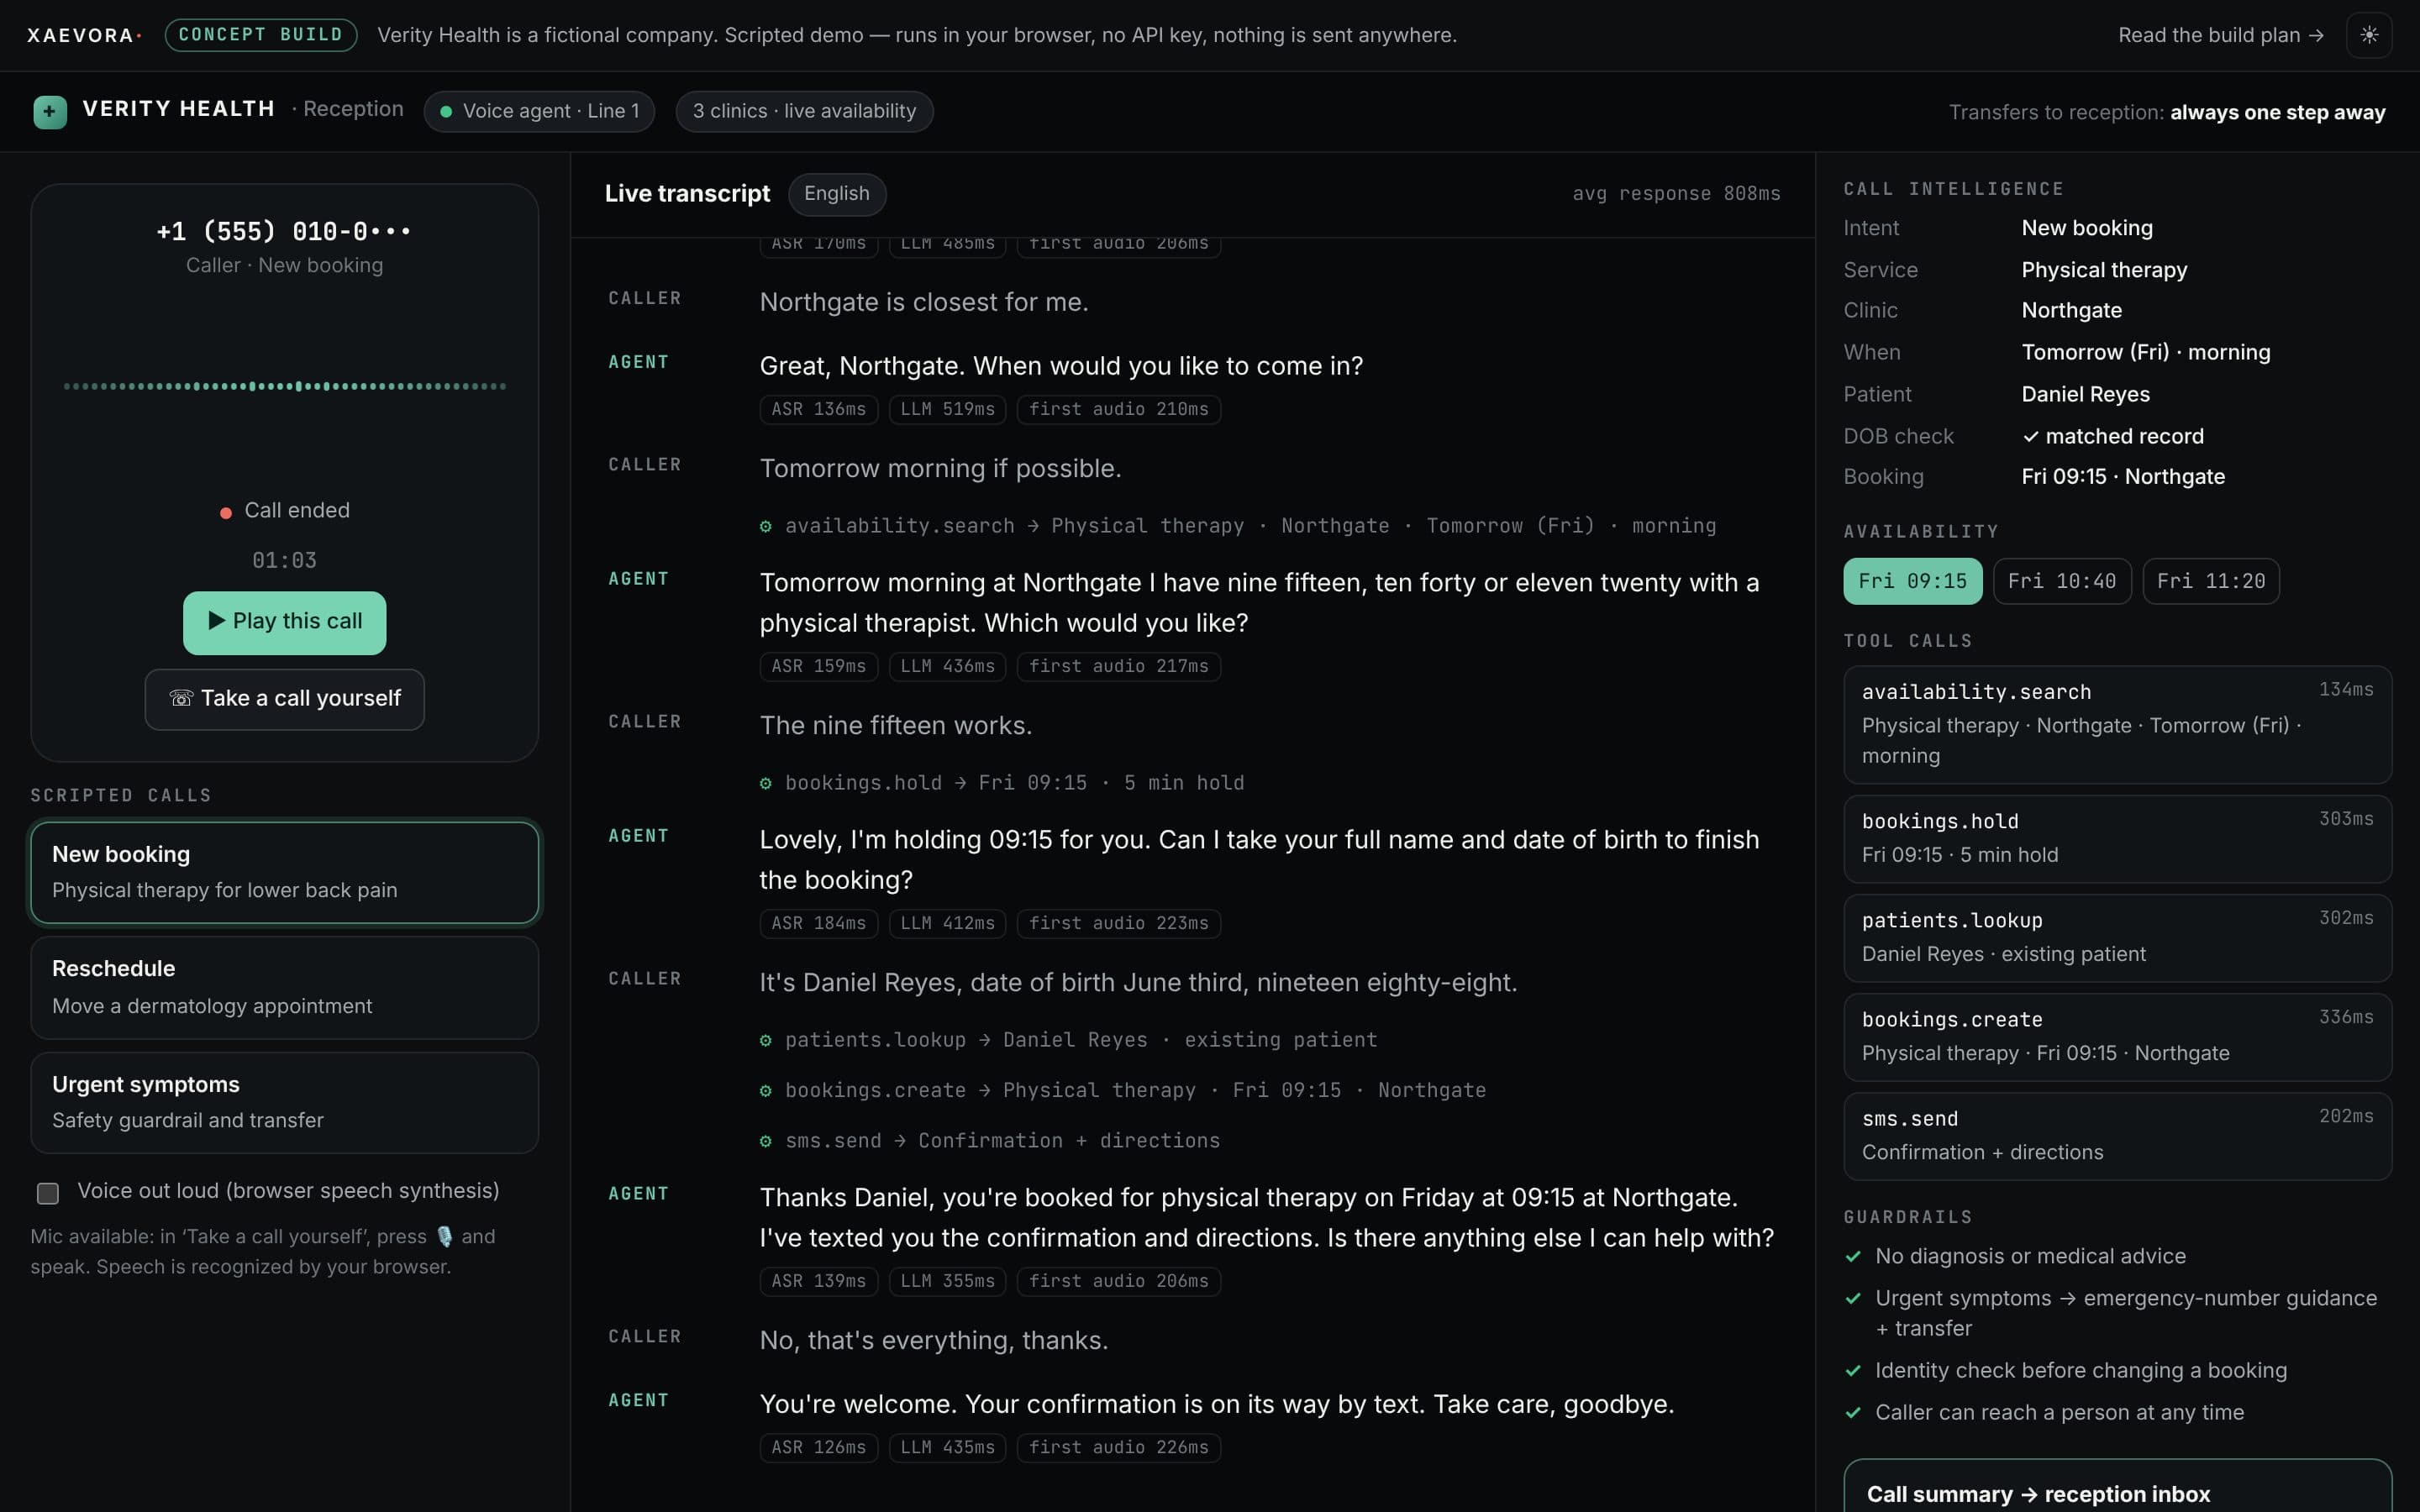
Task: Open Read the build plan link
Action: click(2220, 35)
